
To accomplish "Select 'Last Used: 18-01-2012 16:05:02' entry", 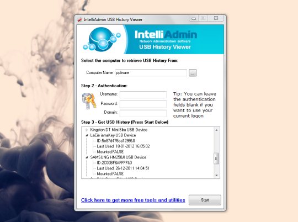I will point(123,146).
